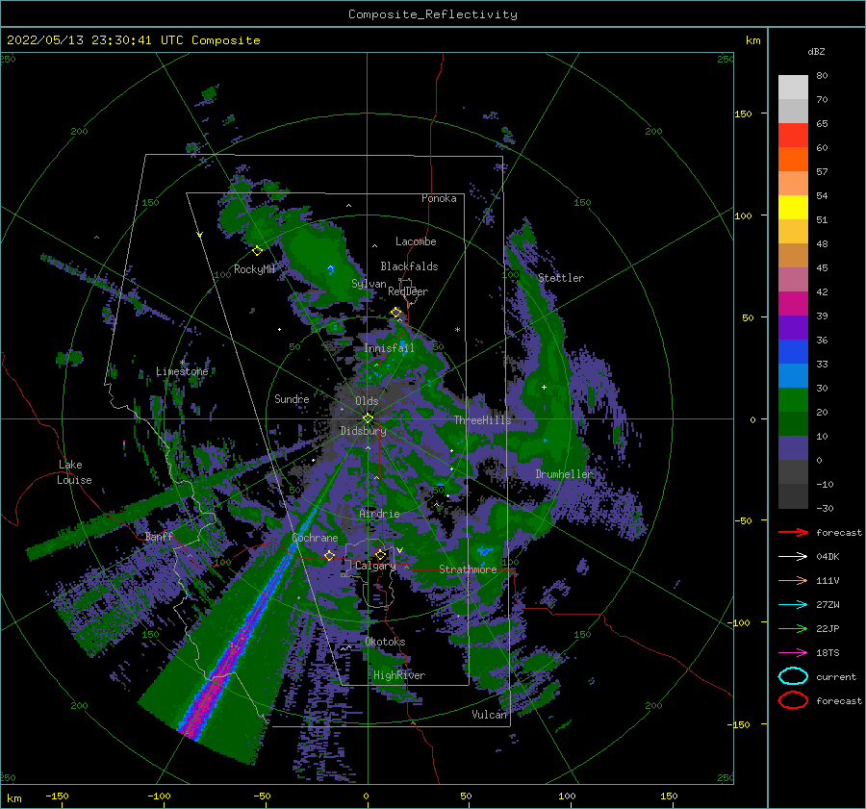The height and width of the screenshot is (809, 866).
Task: Click yellow radar-site diamond between Olds and Didsbury
Action: pyautogui.click(x=368, y=418)
